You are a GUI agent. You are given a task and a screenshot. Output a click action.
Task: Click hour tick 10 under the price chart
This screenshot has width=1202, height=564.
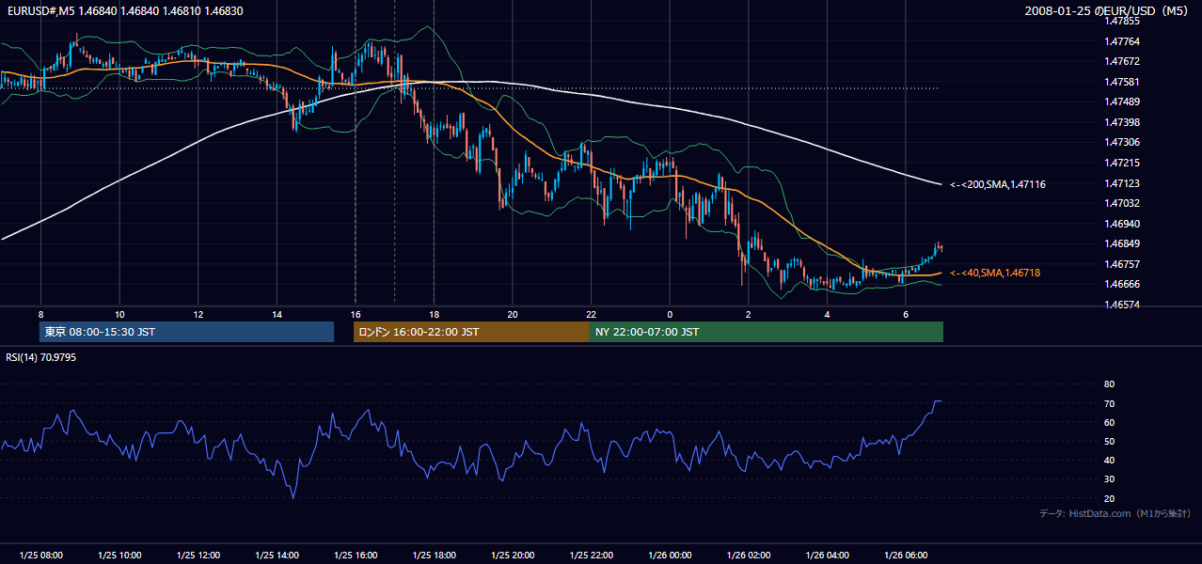click(x=119, y=314)
